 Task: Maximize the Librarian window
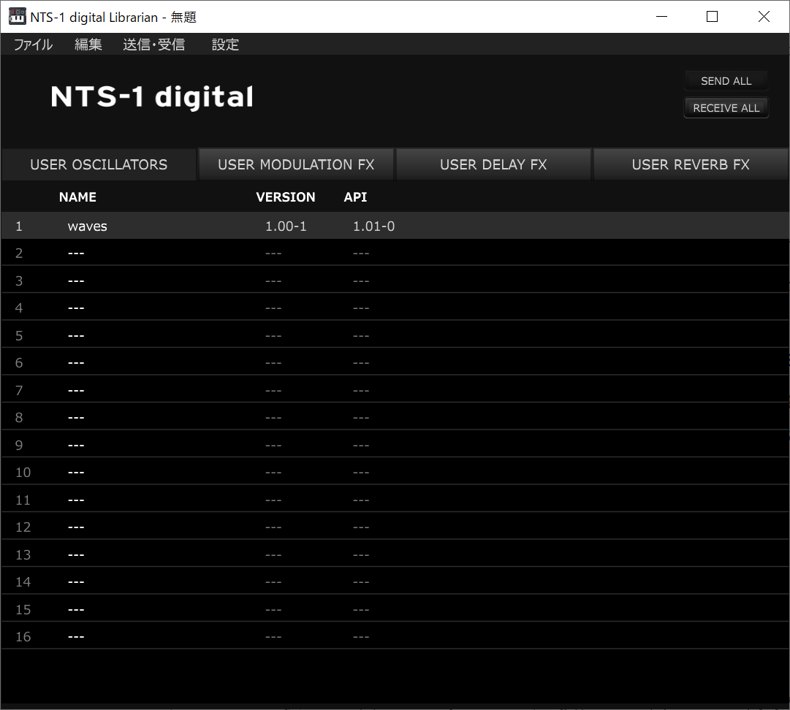point(712,17)
